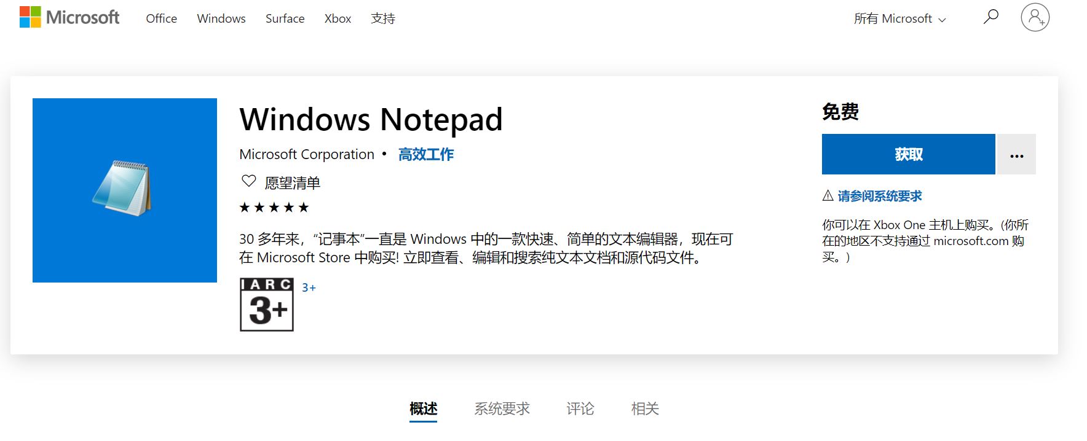Viewport: 1087px width, 441px height.
Task: Click the 获取 button
Action: coord(908,154)
